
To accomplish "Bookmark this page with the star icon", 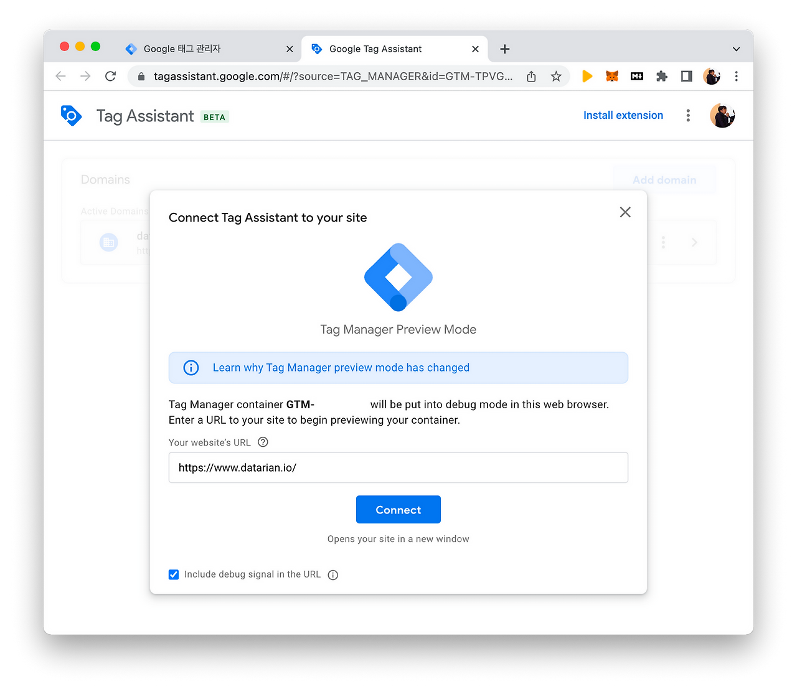I will click(556, 76).
